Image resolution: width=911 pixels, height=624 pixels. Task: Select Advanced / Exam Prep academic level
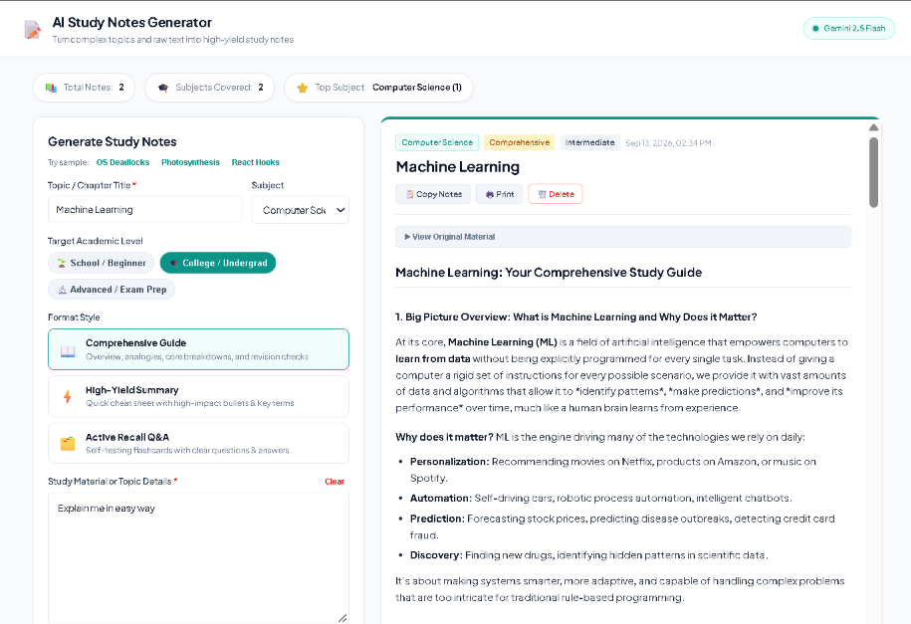click(112, 290)
